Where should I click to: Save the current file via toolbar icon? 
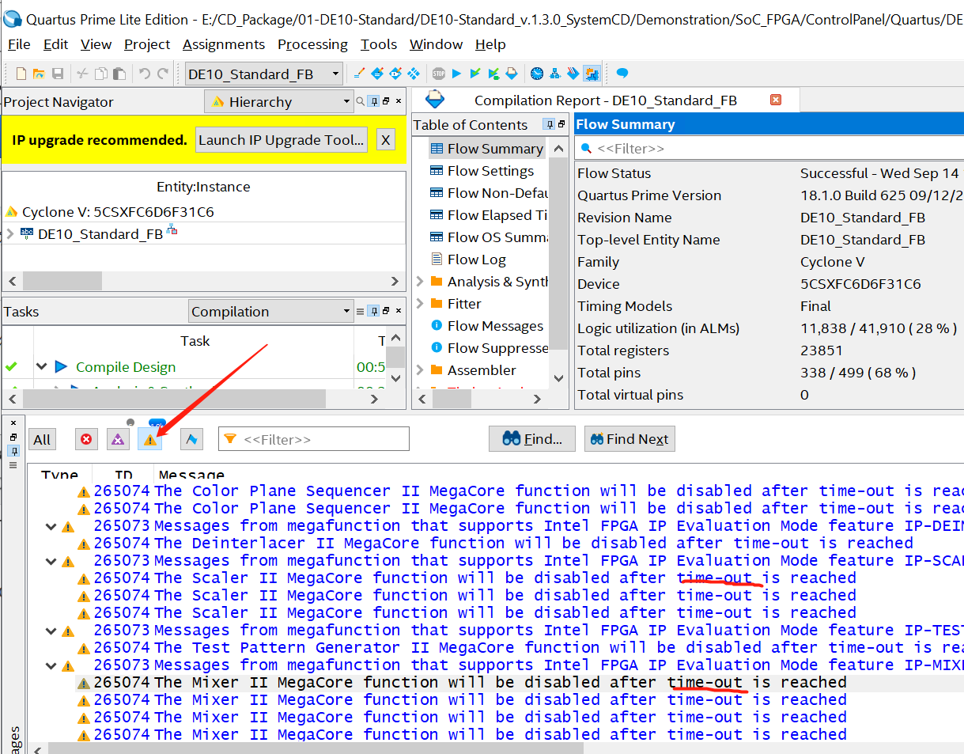pos(58,74)
